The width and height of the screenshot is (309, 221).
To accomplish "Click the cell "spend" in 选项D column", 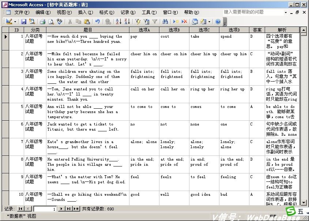I will (234, 41).
